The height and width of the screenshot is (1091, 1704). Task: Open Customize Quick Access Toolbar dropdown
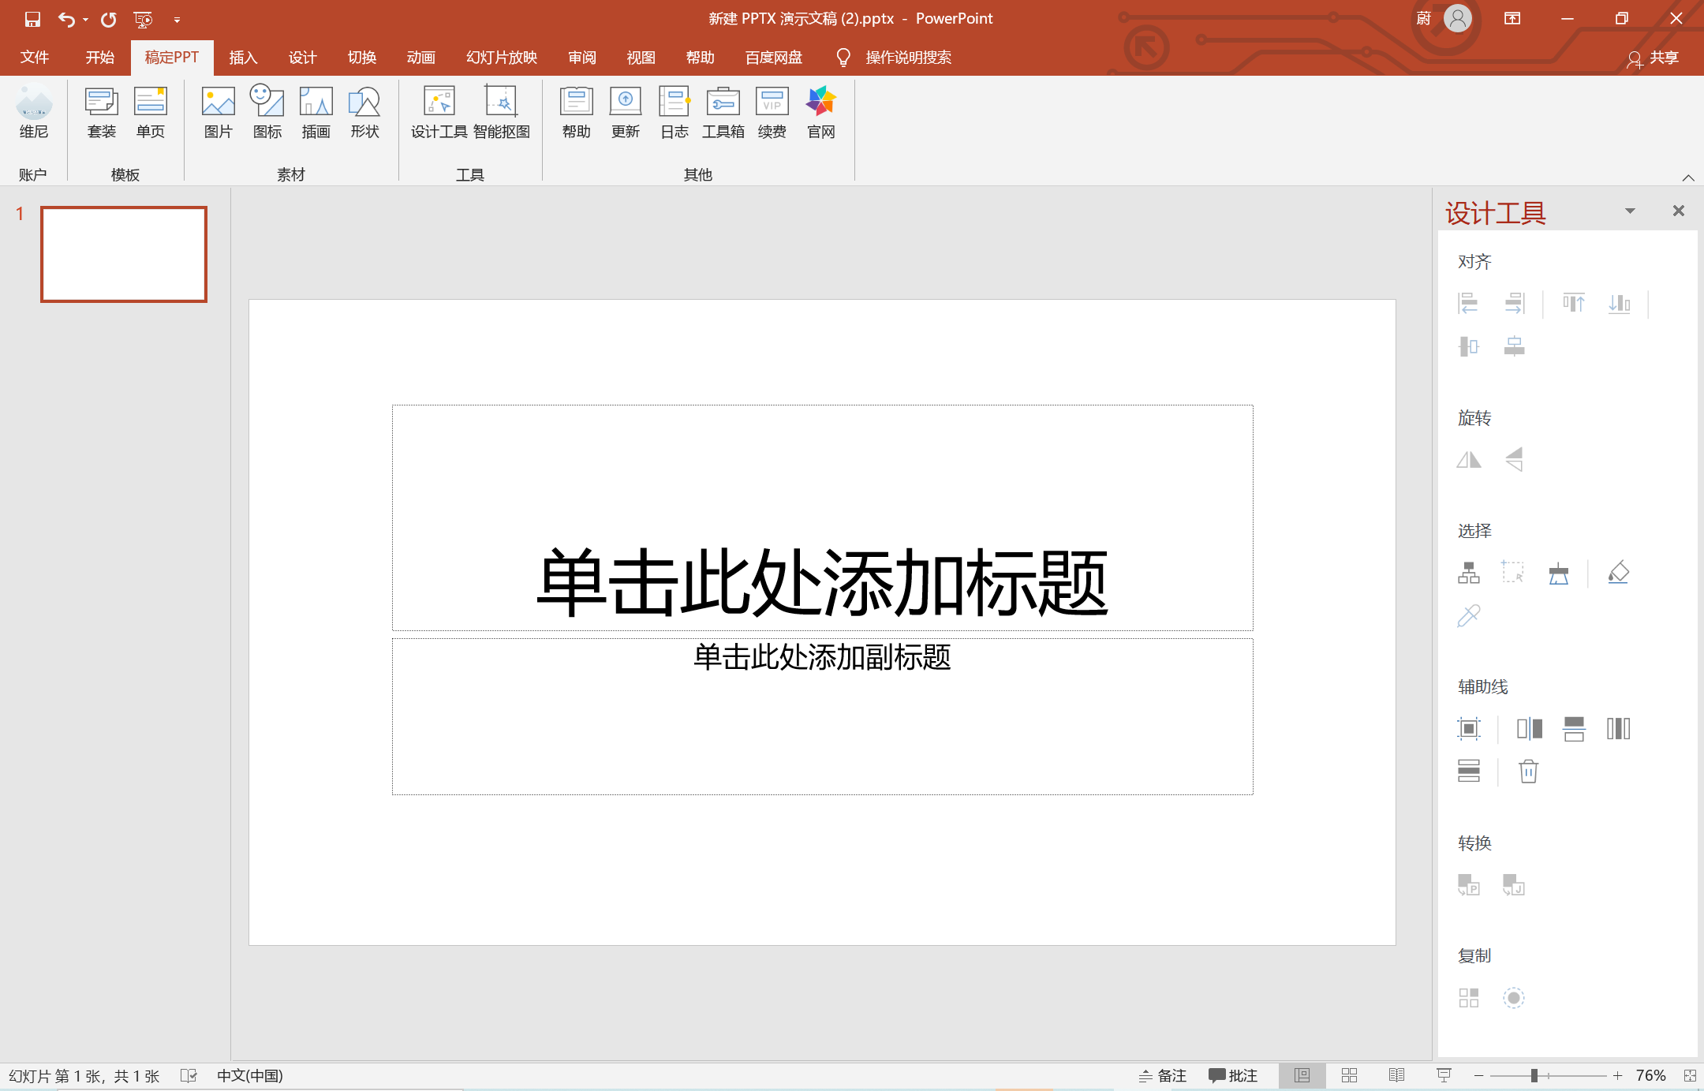click(177, 20)
